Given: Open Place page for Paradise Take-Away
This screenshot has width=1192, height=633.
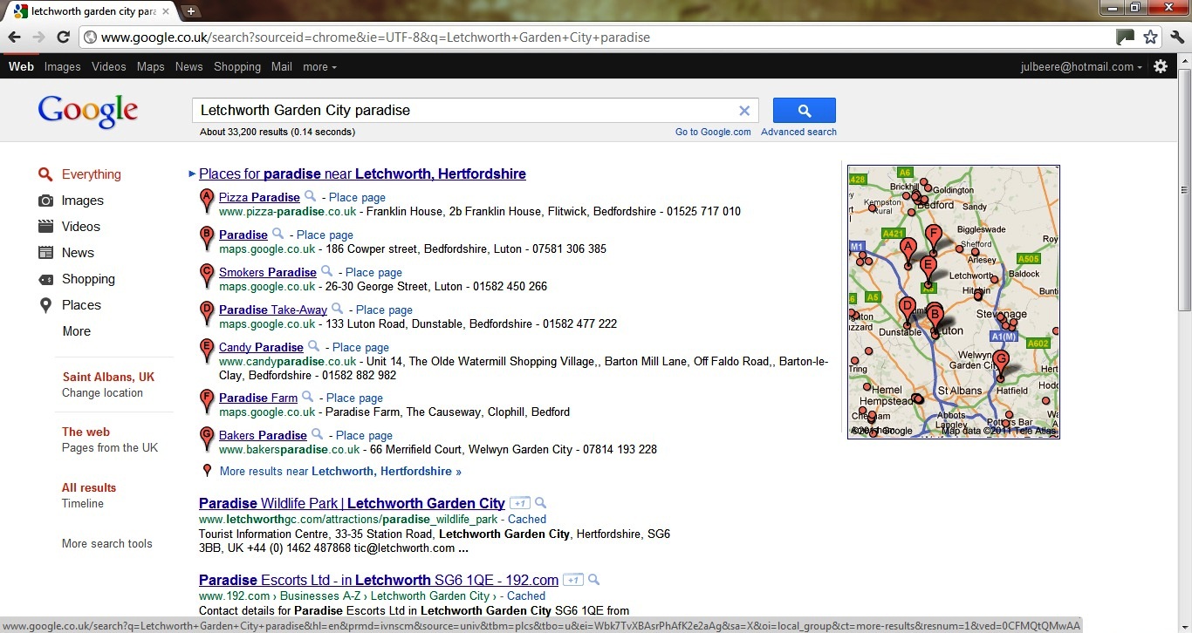Looking at the screenshot, I should [384, 310].
